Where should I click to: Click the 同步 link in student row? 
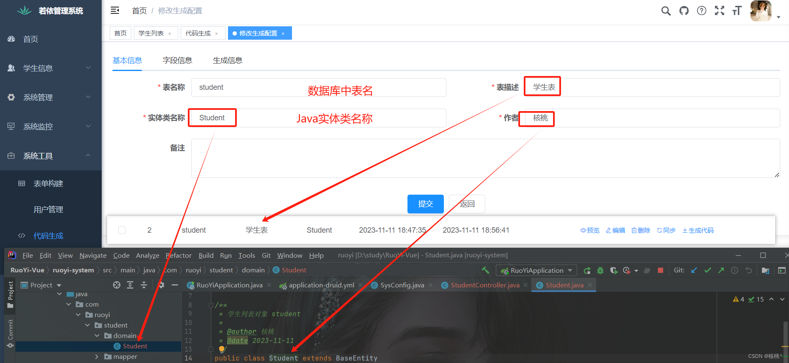coord(666,230)
